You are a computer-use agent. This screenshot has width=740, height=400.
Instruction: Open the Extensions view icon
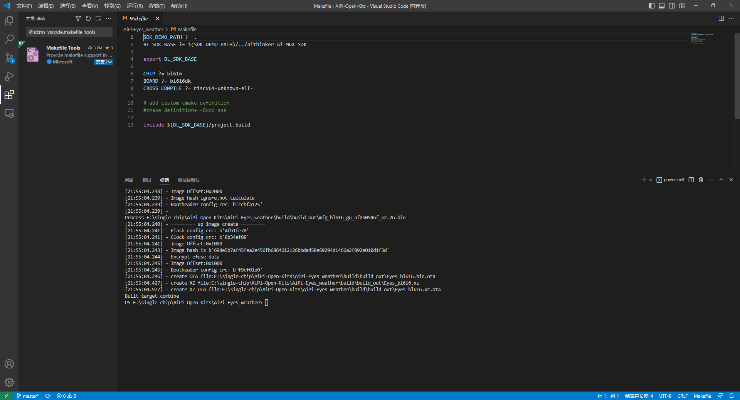pyautogui.click(x=9, y=95)
